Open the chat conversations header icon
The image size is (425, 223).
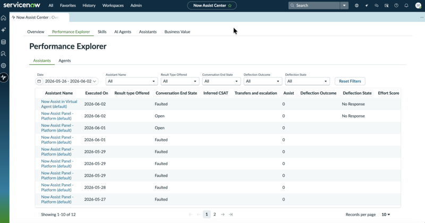click(x=377, y=5)
